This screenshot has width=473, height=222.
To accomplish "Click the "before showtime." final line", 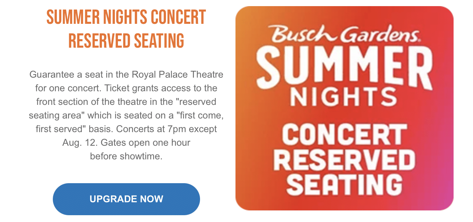I will [x=126, y=156].
